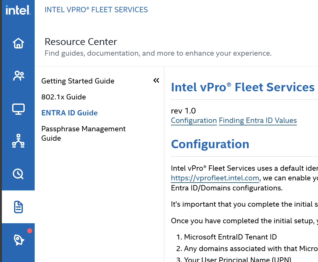Click the 'rev 1.0' text
Image resolution: width=318 pixels, height=262 pixels.
coord(183,111)
